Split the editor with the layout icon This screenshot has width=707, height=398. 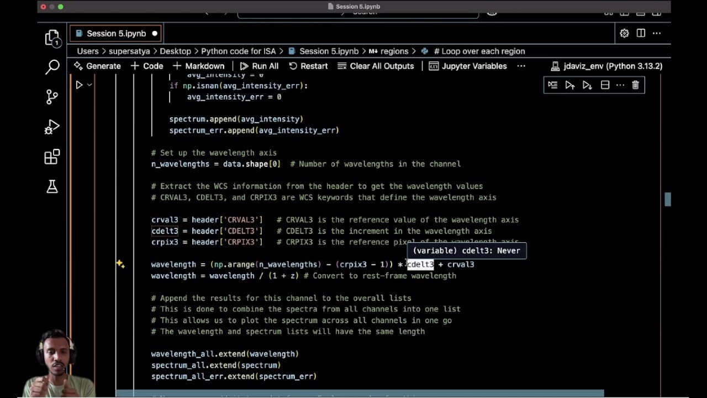[x=641, y=33]
